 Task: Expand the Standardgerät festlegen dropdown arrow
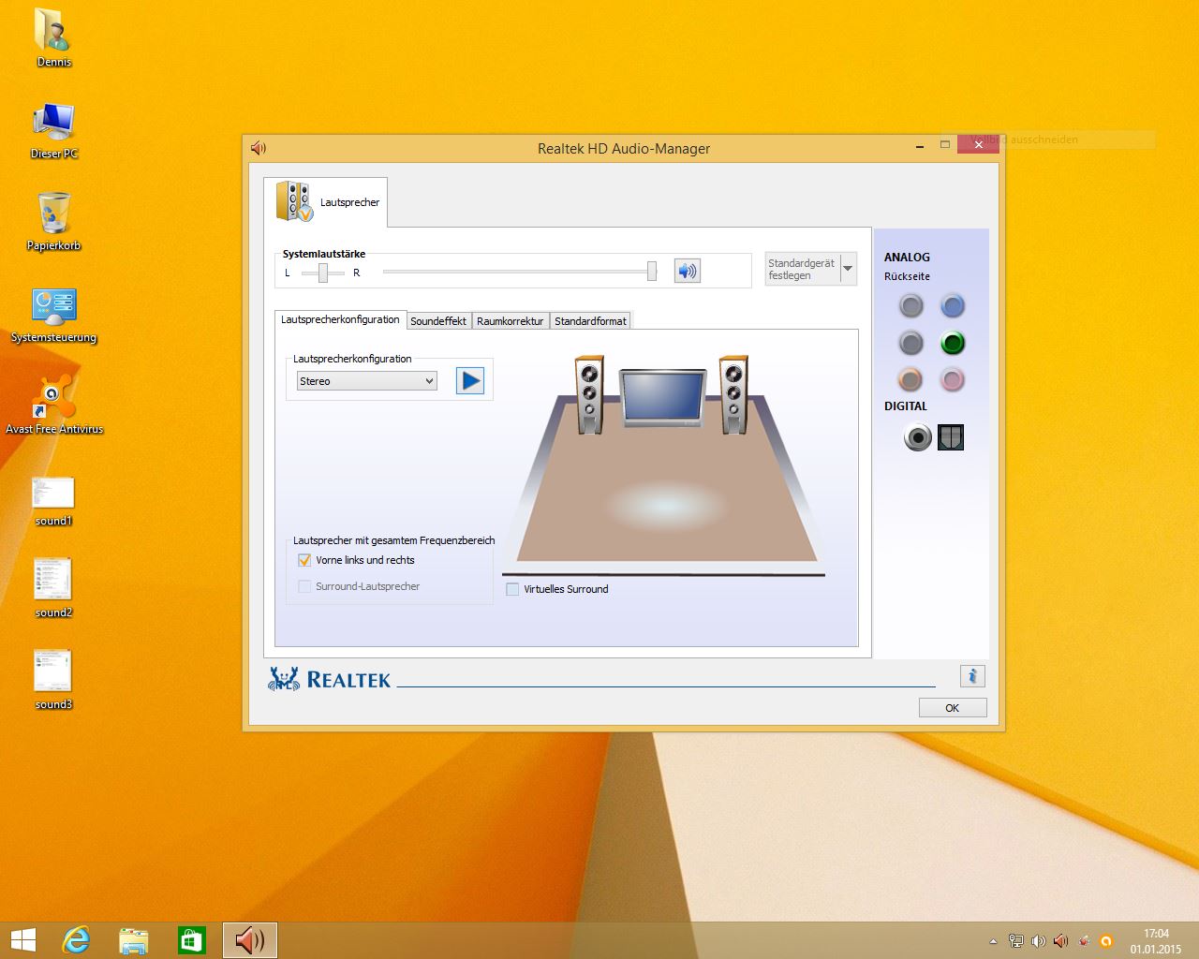coord(848,269)
